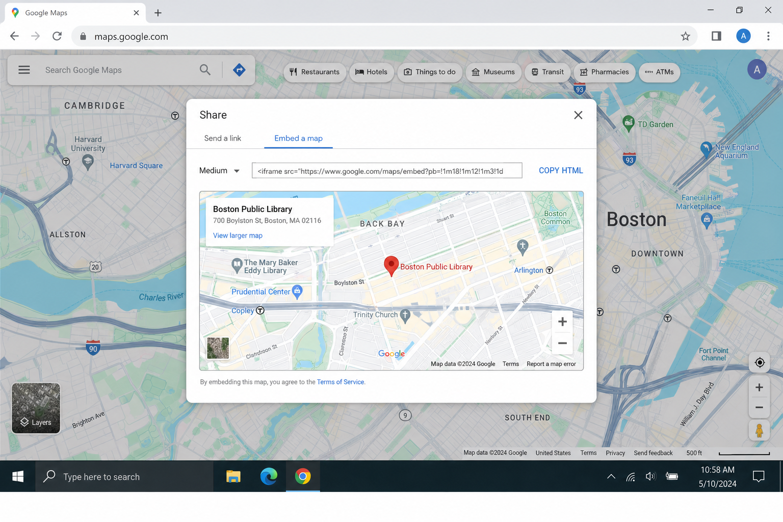783x522 pixels.
Task: Launch Microsoft Edge from the taskbar
Action: tap(269, 477)
